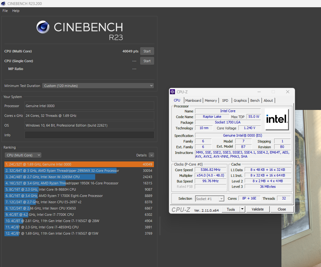Switch to CPU tab in CPU-Z
Screen dimensions: 321x267
click(177, 100)
